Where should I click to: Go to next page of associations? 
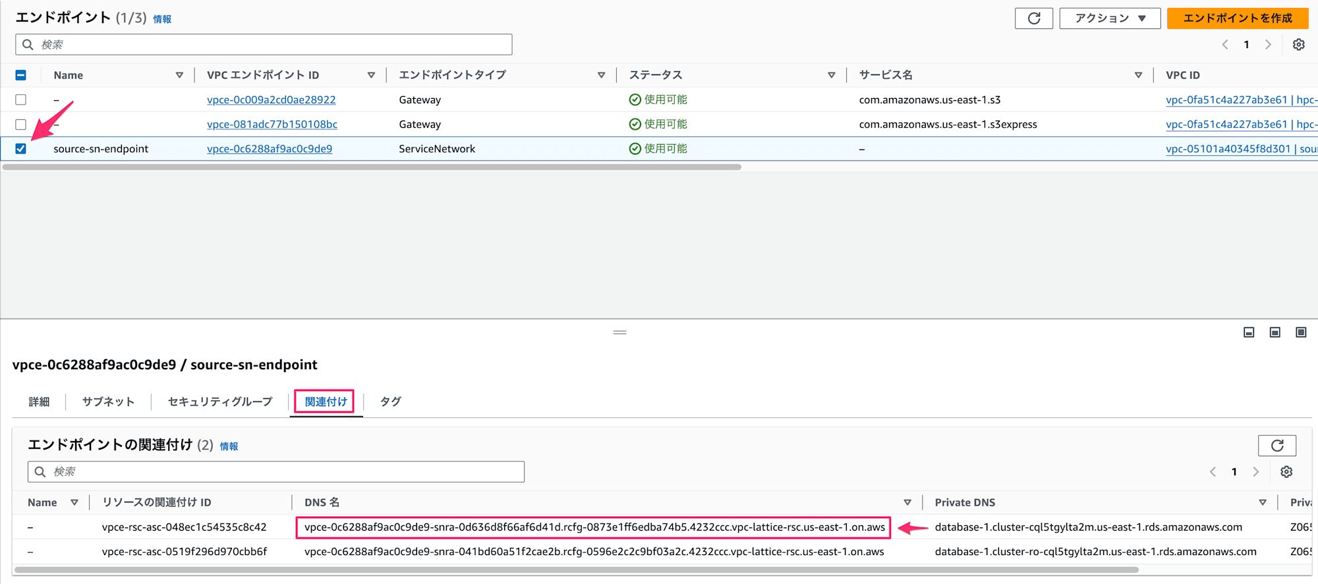click(1255, 472)
